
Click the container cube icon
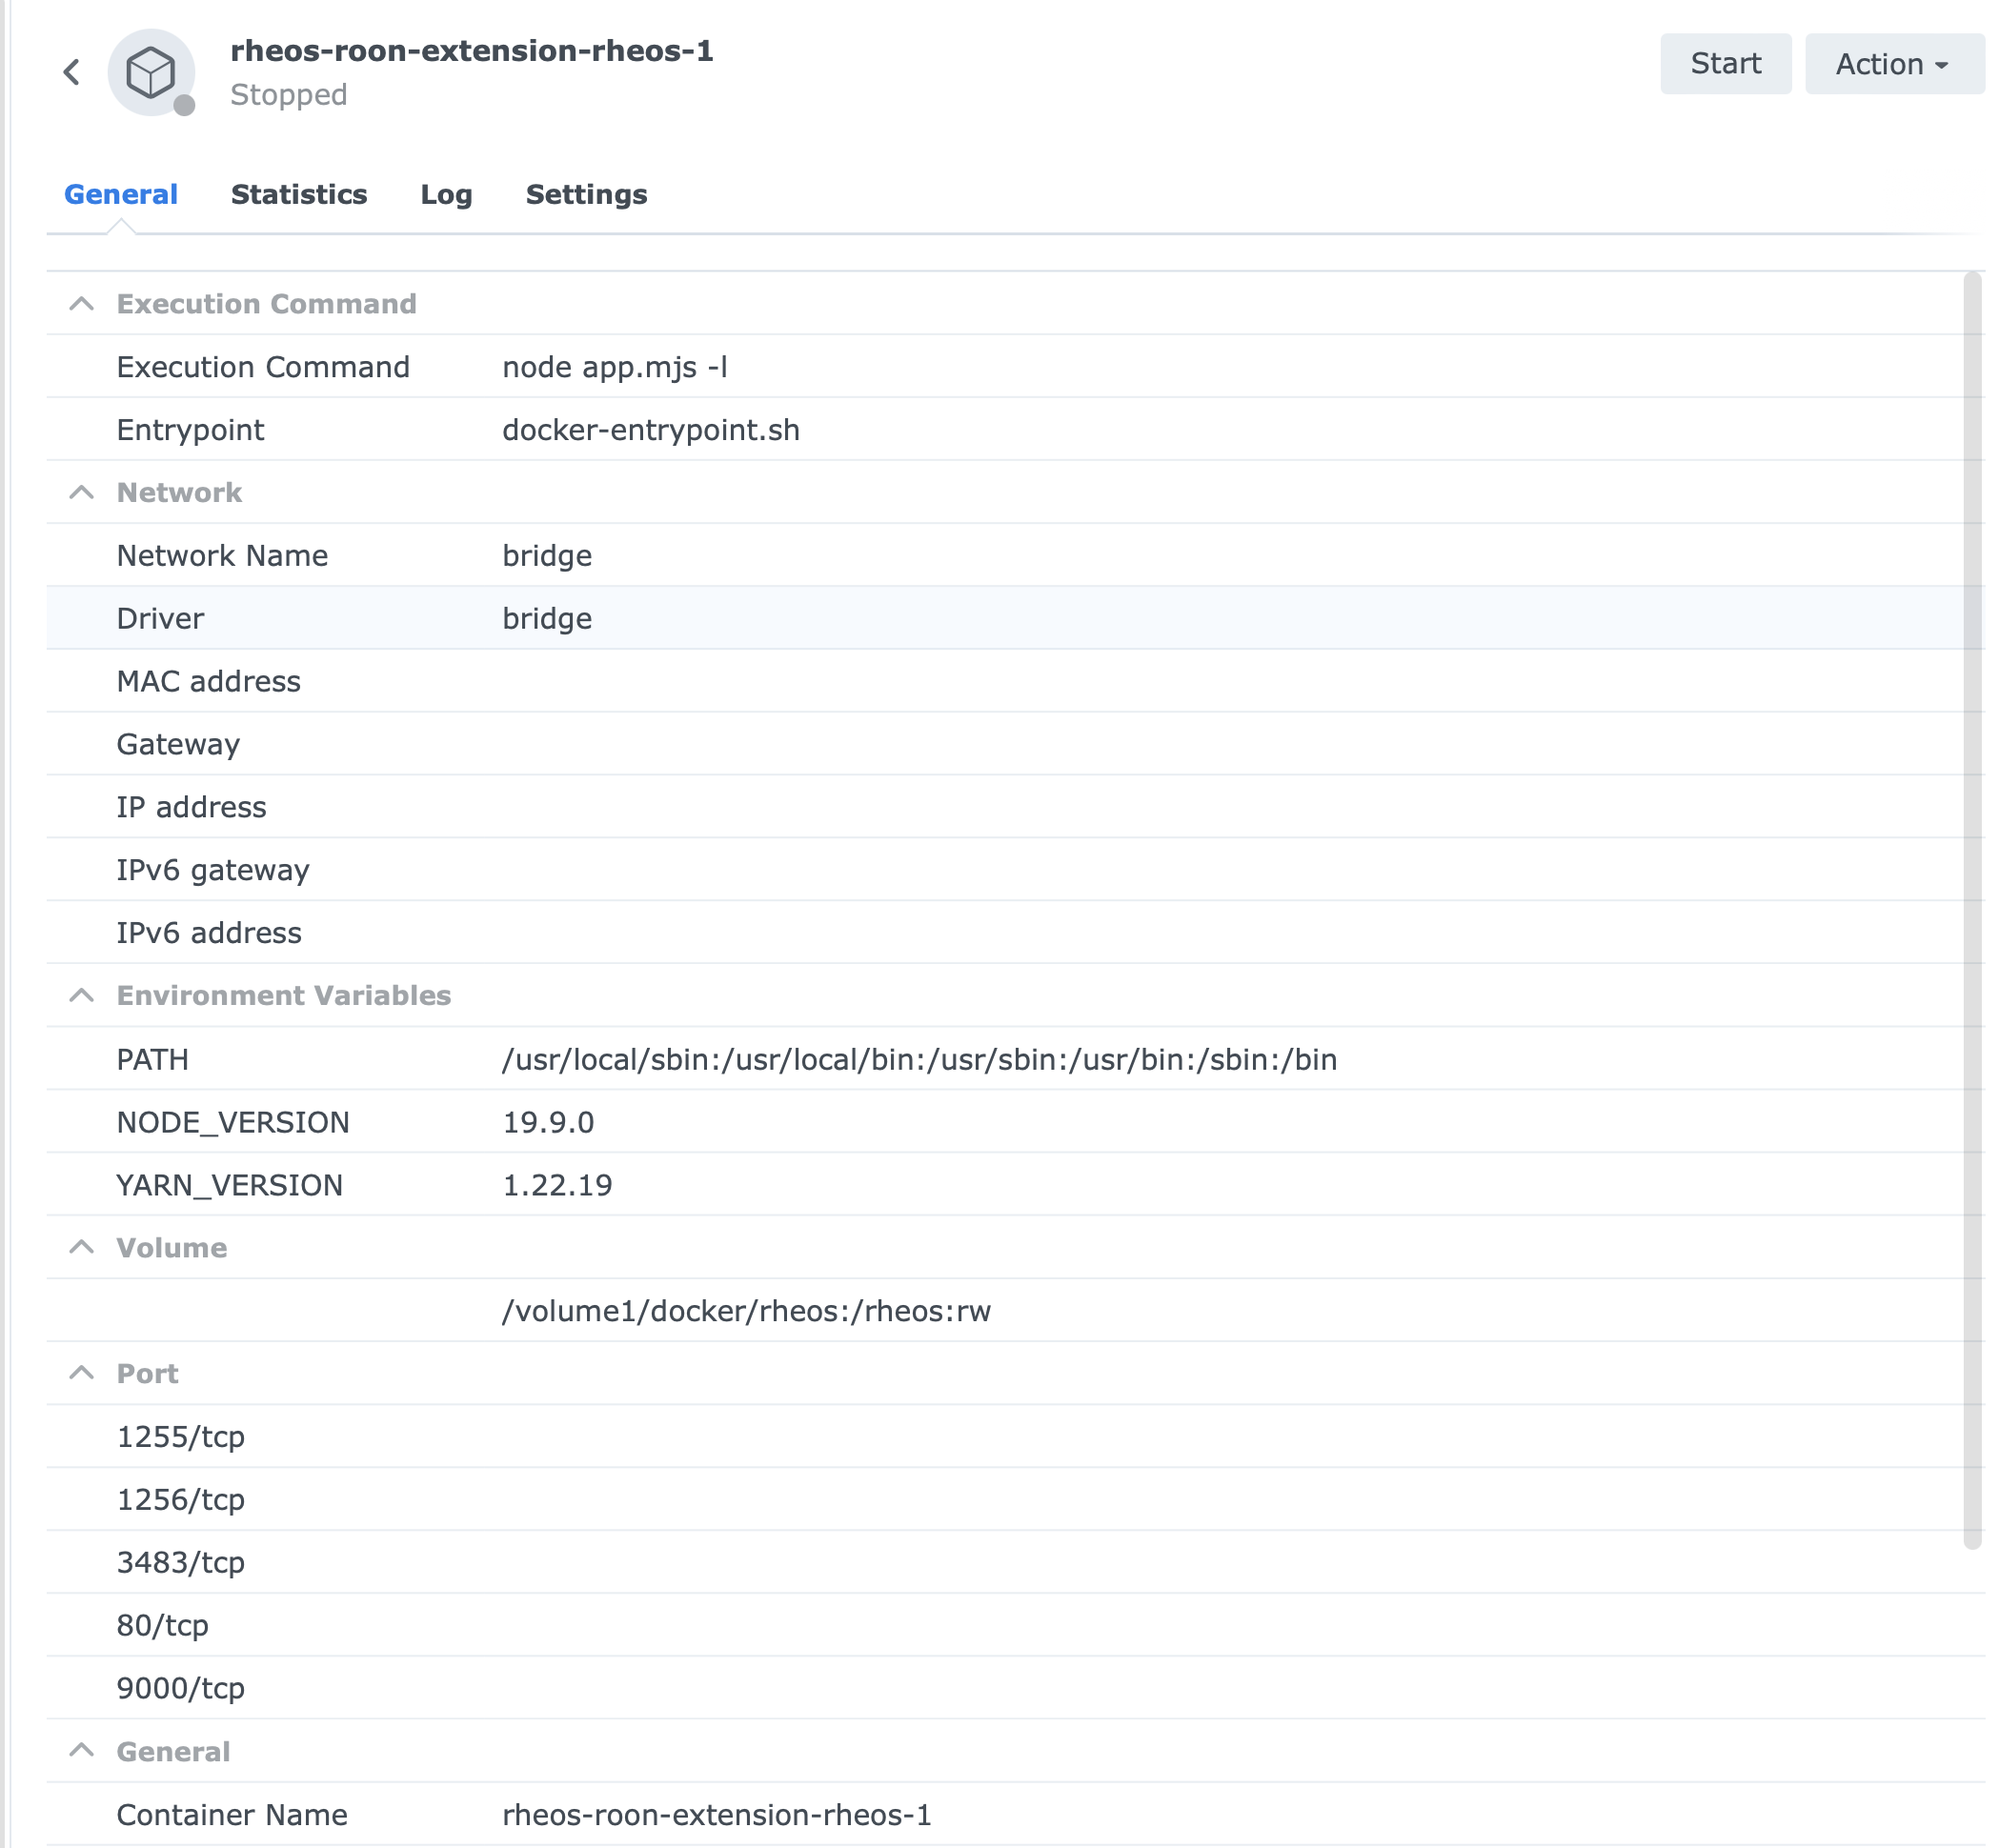(151, 72)
